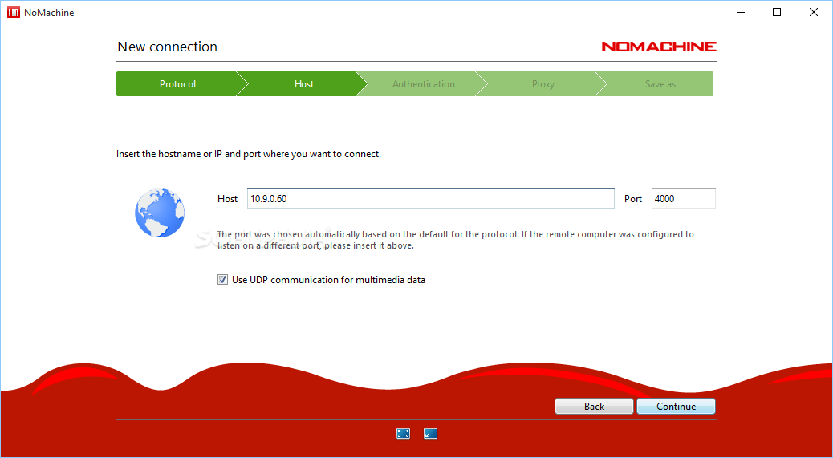
Task: Open the Authentication step
Action: click(x=424, y=84)
